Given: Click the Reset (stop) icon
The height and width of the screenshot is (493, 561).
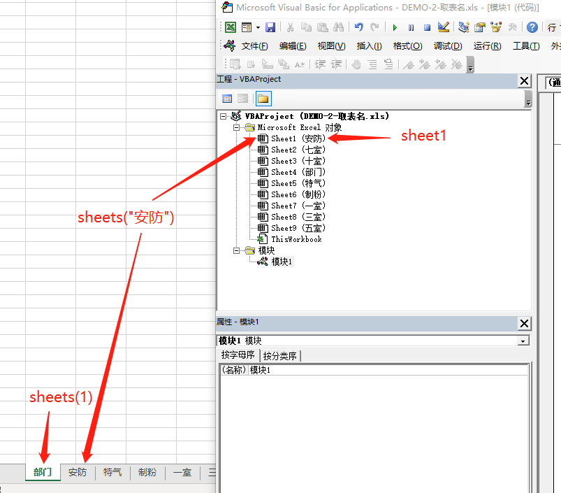Looking at the screenshot, I should [427, 27].
